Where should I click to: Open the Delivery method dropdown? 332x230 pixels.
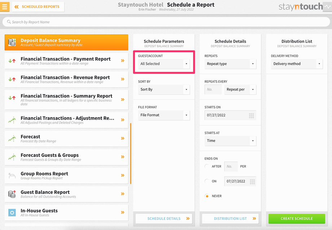pos(297,64)
